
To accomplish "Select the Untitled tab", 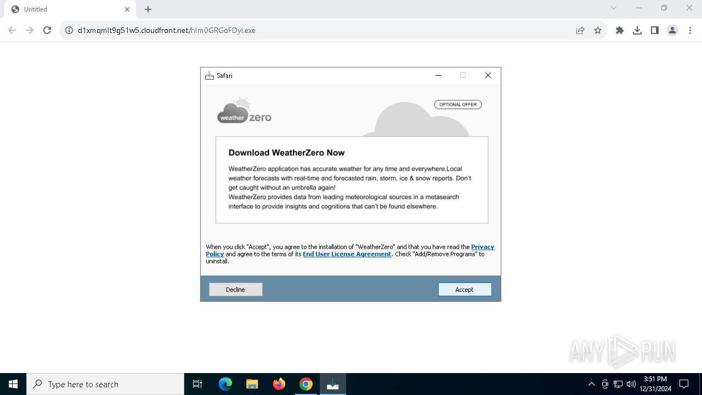I will tap(70, 9).
